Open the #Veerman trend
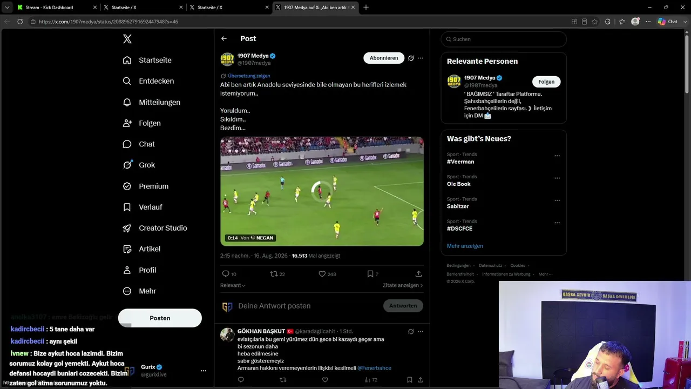This screenshot has height=389, width=691. (462, 162)
